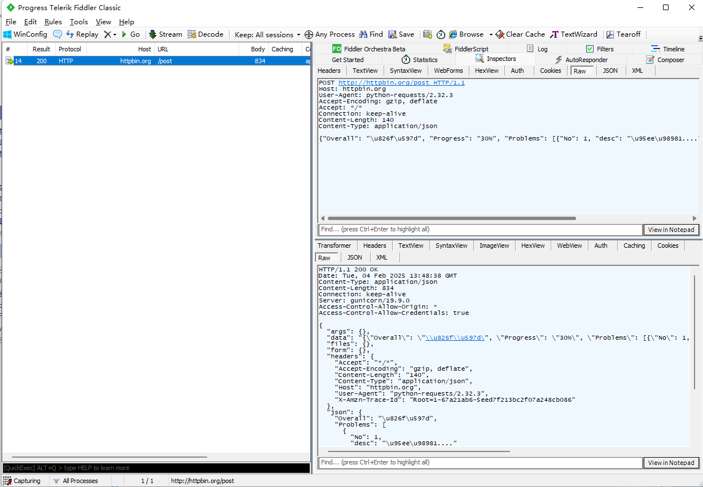The image size is (703, 487).
Task: Click the request Find text field
Action: coord(480,230)
